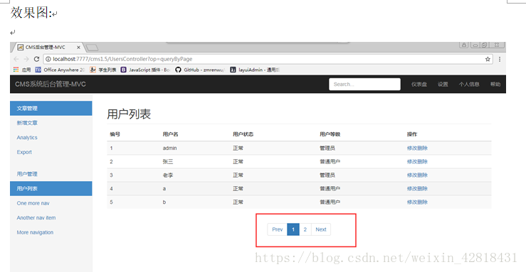
Task: Click the browser forward arrow
Action: 26,59
